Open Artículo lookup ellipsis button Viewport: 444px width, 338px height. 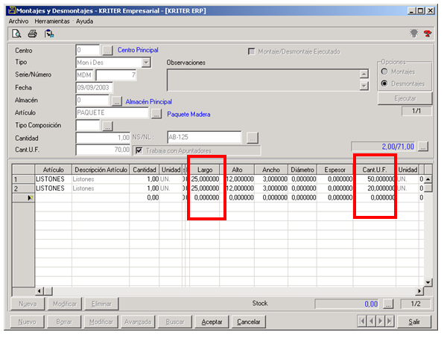pyautogui.click(x=156, y=114)
